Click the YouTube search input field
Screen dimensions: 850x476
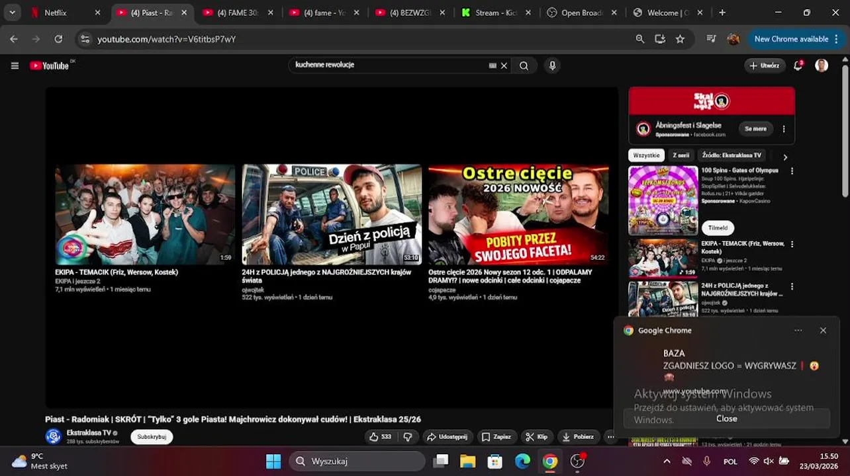389,65
